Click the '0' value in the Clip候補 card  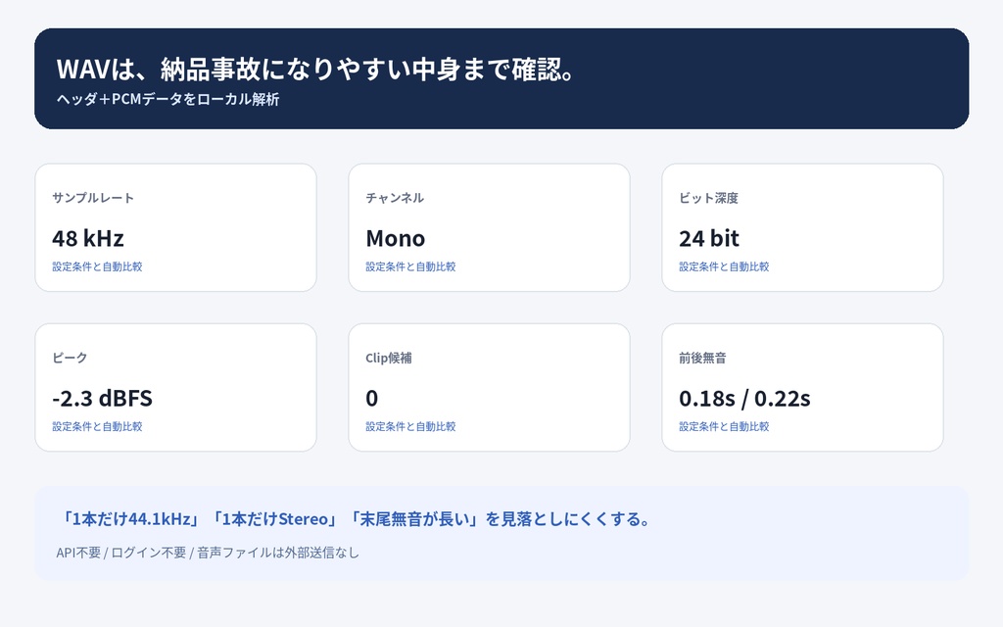coord(371,398)
